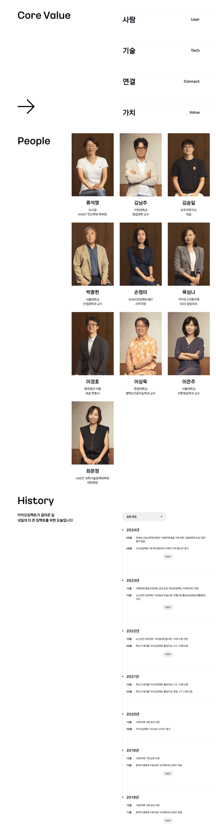Click the large right arrow under Core Value
Screen dimensions: 216x831
point(26,107)
